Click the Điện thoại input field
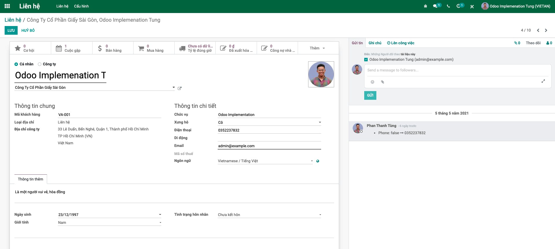The width and height of the screenshot is (555, 249). 269,130
